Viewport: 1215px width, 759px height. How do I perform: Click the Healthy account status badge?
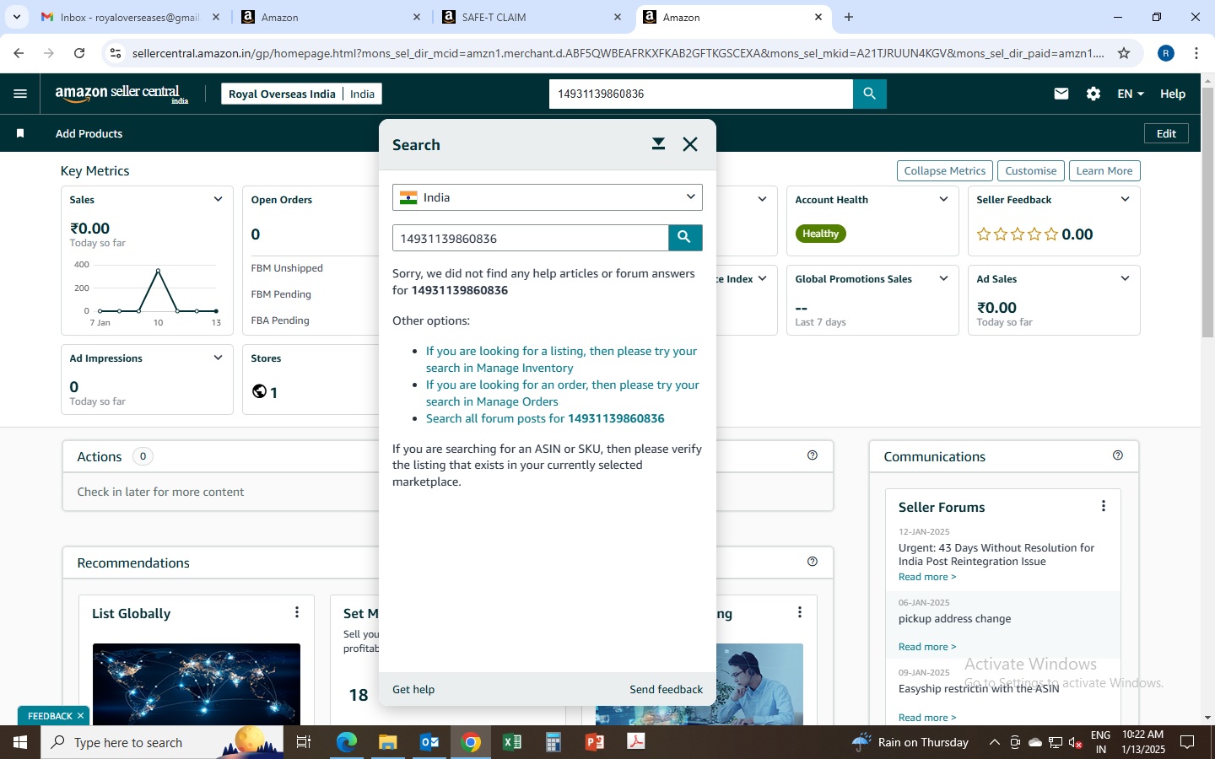tap(820, 234)
